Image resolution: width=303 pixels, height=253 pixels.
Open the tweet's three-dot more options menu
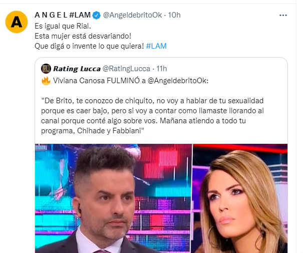point(283,15)
